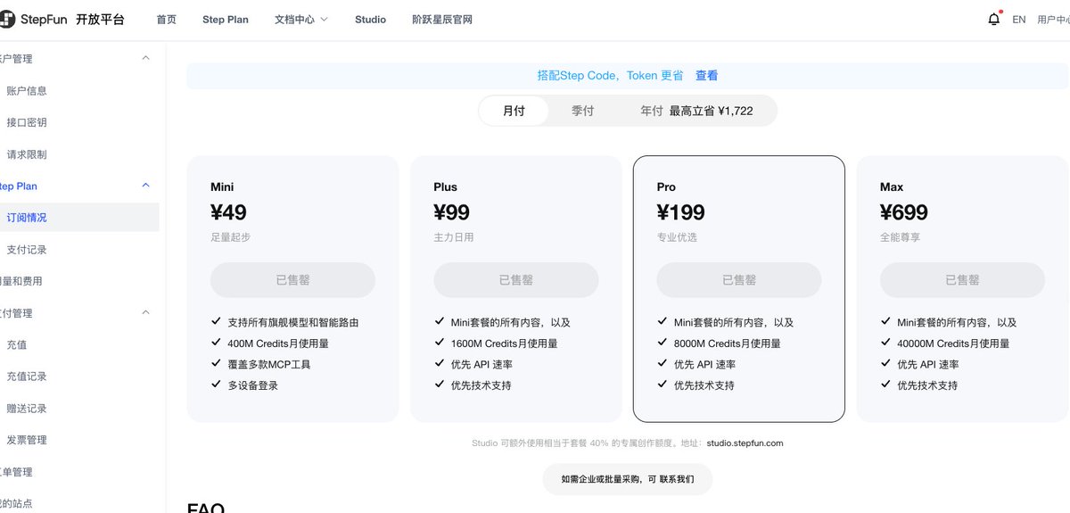Open 充值 in sidebar
Image resolution: width=1070 pixels, height=513 pixels.
(x=16, y=344)
